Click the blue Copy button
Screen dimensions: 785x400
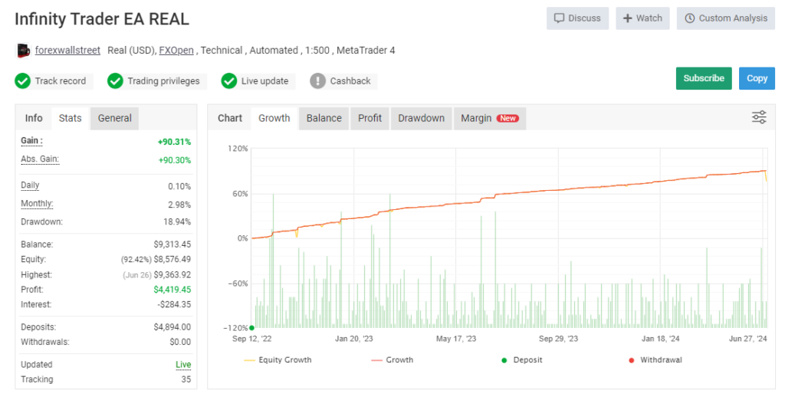[x=757, y=78]
